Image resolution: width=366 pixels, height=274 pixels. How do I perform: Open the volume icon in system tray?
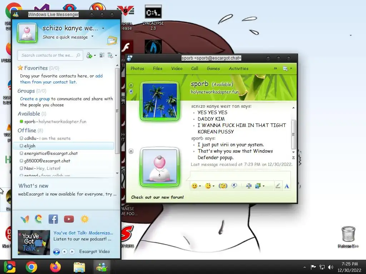(331, 267)
